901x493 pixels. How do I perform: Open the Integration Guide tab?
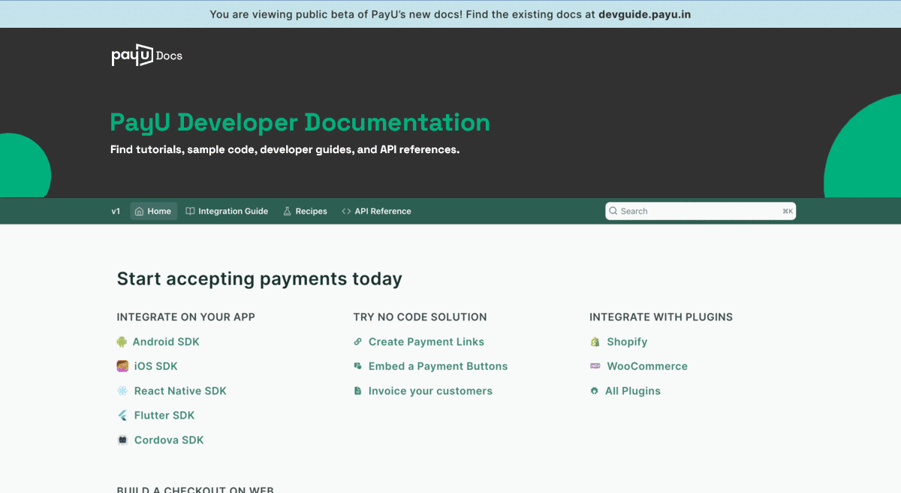[x=227, y=212]
